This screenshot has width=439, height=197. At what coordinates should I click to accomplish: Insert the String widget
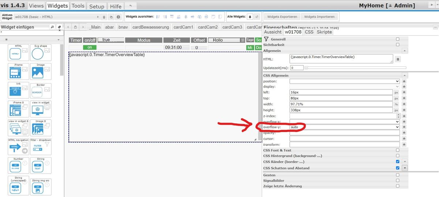[41, 165]
